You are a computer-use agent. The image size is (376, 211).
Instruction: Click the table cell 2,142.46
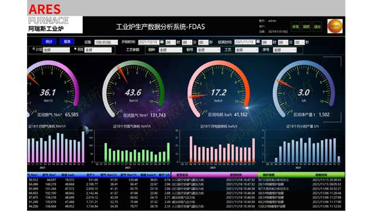tap(92, 193)
